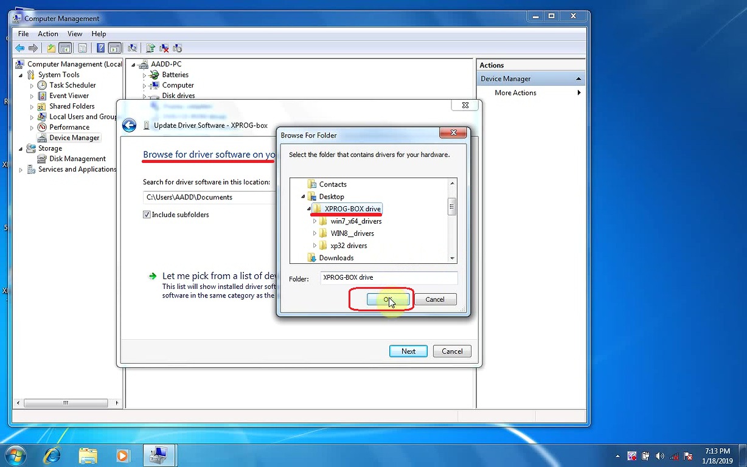Open the File menu
The width and height of the screenshot is (747, 467).
point(24,34)
